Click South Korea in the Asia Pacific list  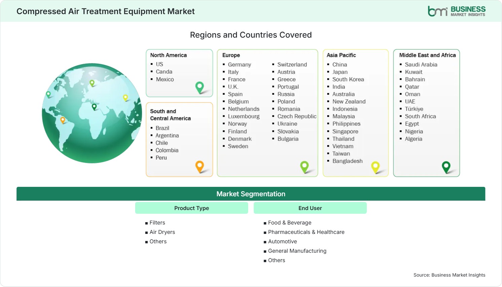click(348, 79)
